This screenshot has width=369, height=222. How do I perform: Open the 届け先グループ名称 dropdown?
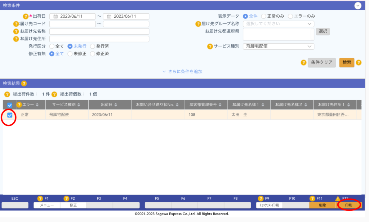coord(278,23)
